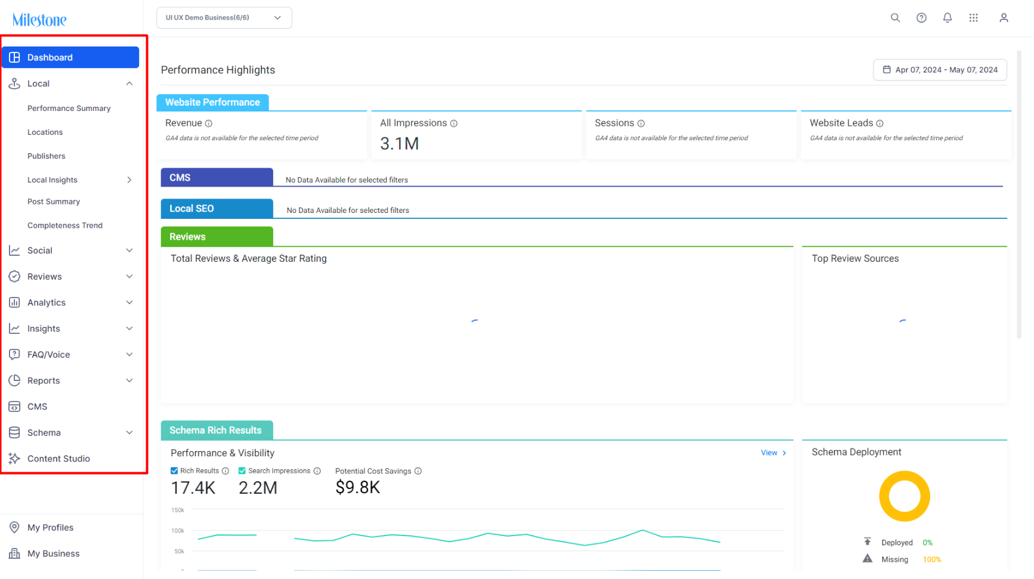Screen dimensions: 1034x579
Task: Click the Revenue info icon
Action: (x=209, y=123)
